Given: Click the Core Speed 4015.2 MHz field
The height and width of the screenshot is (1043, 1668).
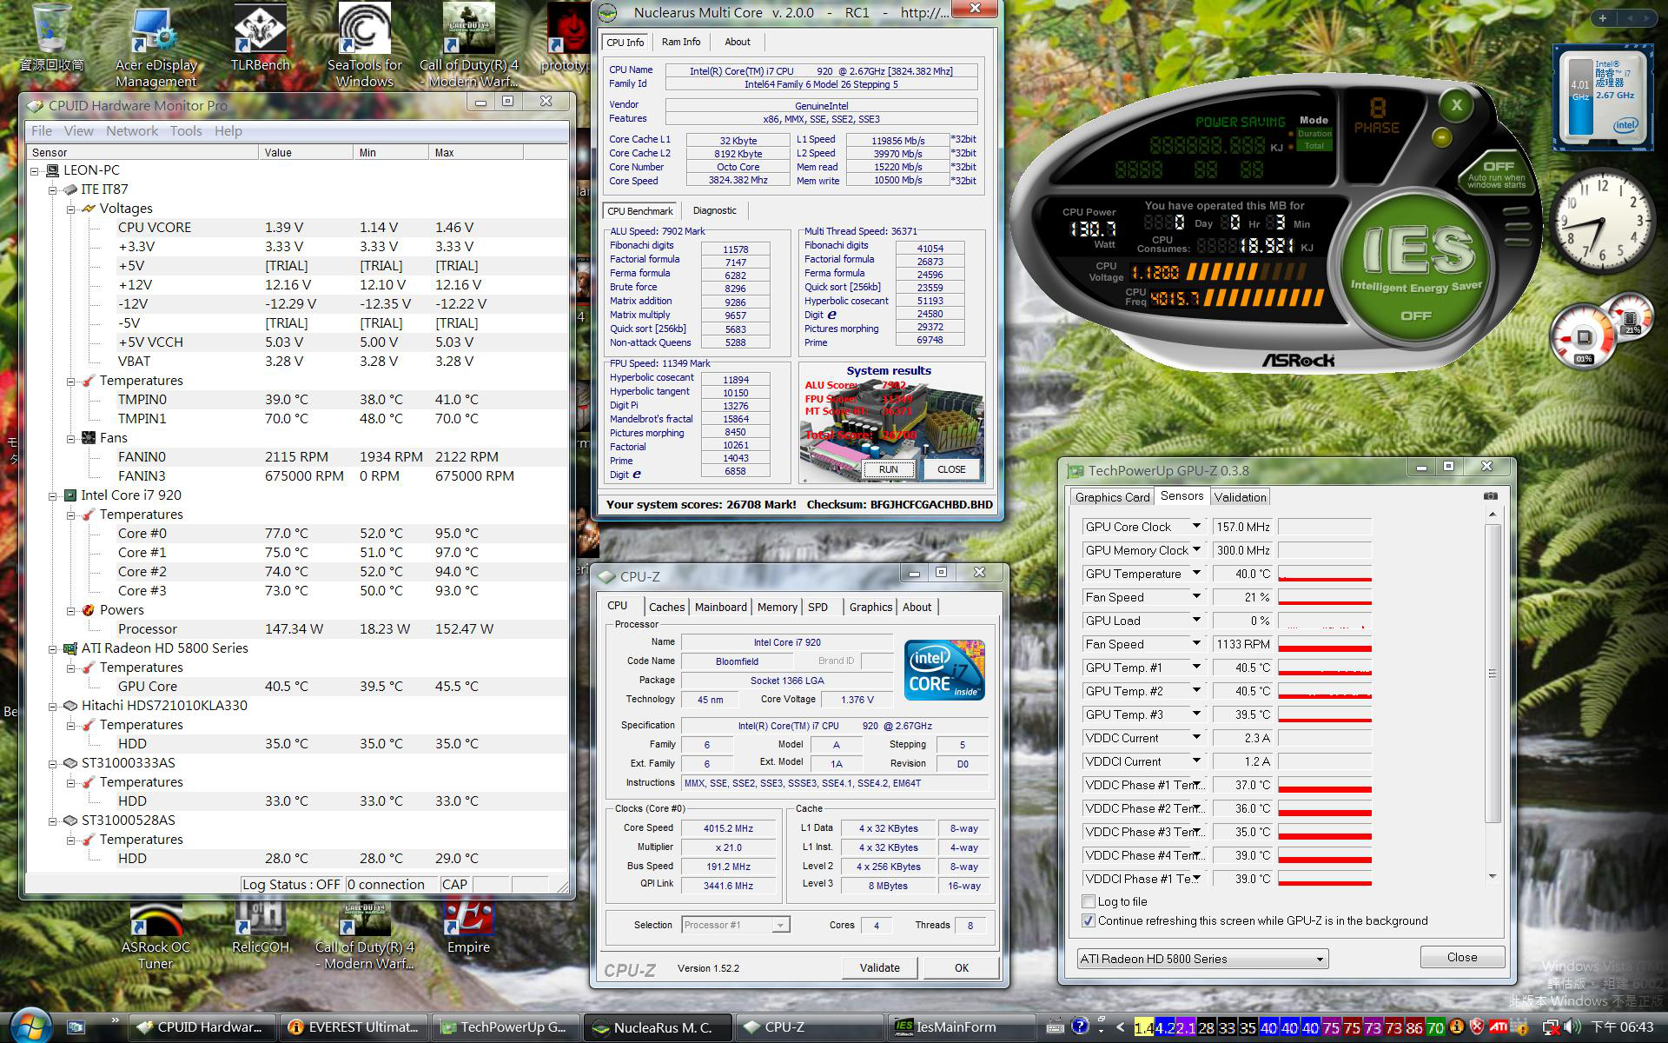Looking at the screenshot, I should [728, 828].
